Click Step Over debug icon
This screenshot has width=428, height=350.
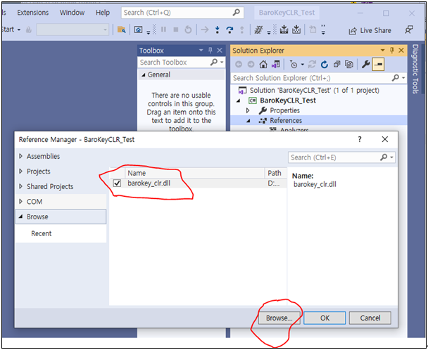pos(229,30)
